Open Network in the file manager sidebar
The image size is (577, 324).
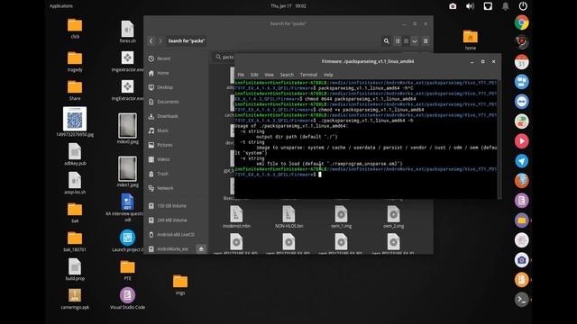point(177,188)
